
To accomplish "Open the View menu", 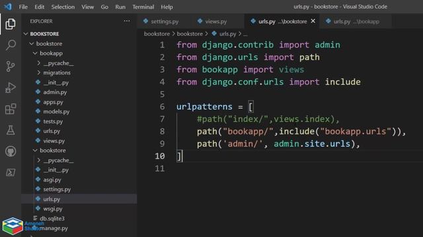I will (x=88, y=7).
